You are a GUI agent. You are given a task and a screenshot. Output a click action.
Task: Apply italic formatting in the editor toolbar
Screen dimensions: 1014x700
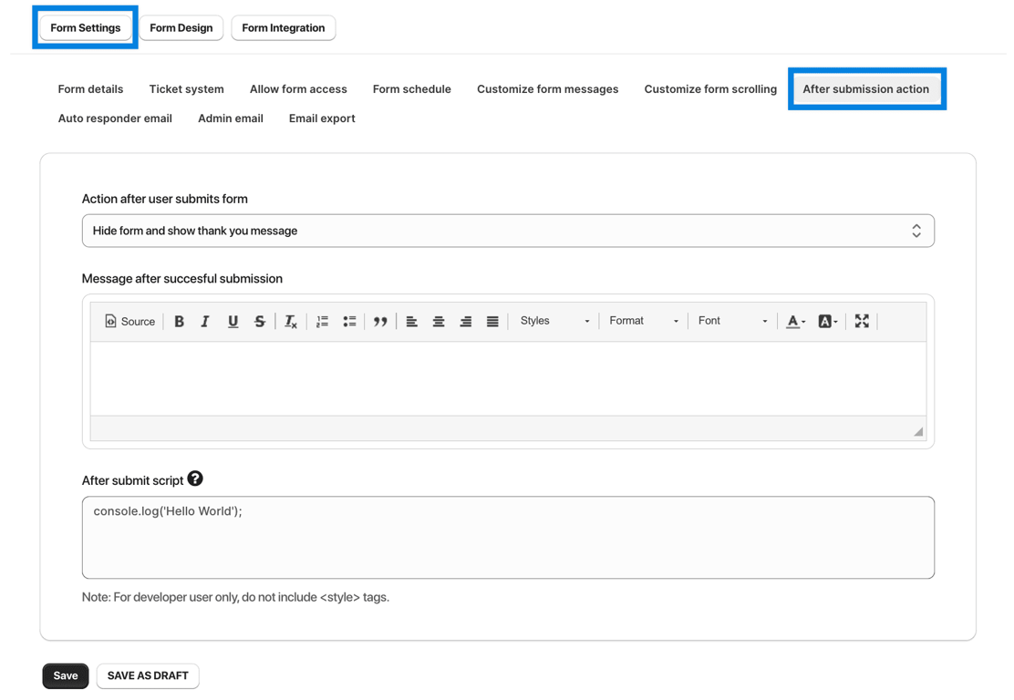[205, 321]
